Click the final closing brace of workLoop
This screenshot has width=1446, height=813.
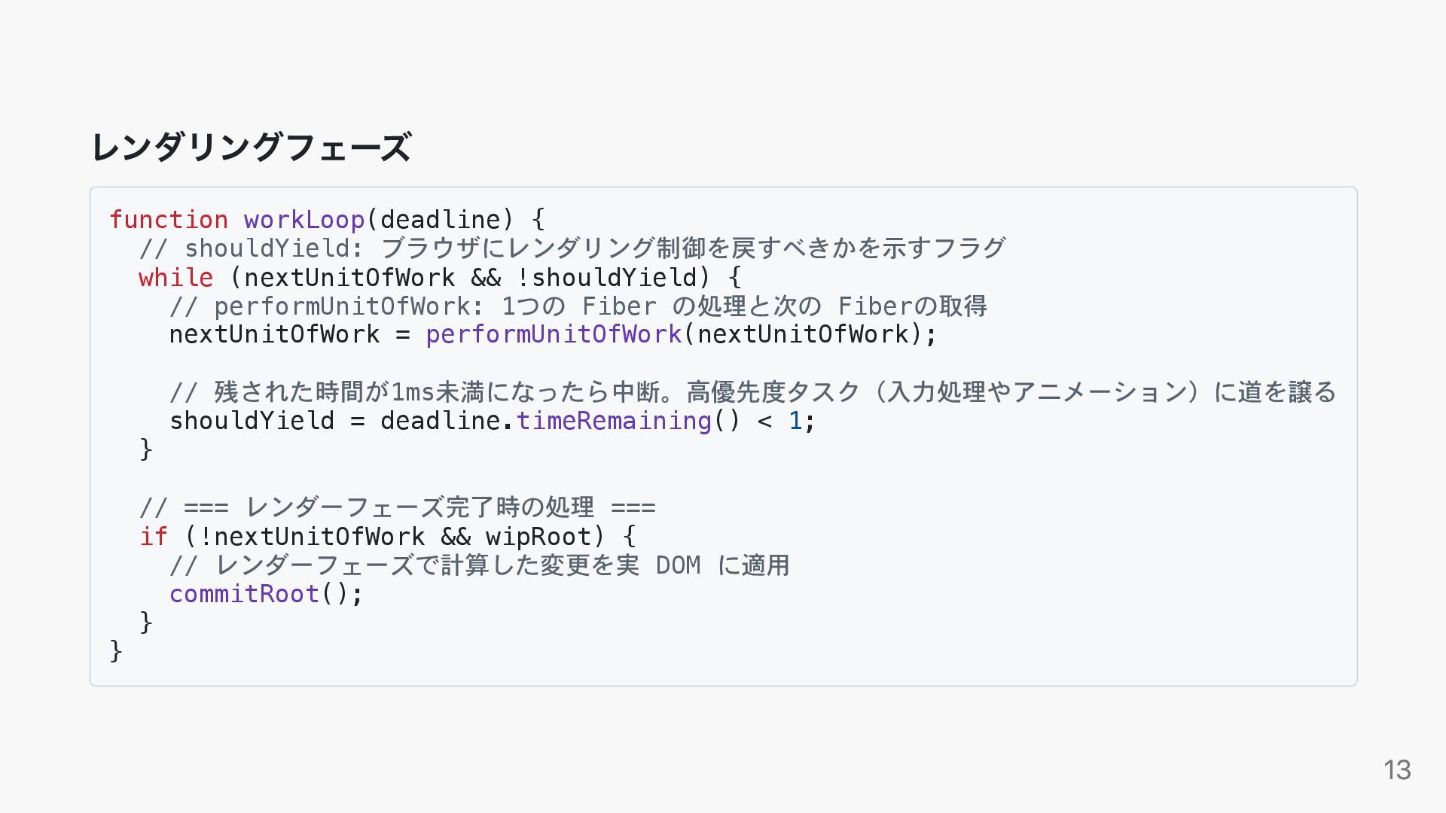tap(116, 650)
